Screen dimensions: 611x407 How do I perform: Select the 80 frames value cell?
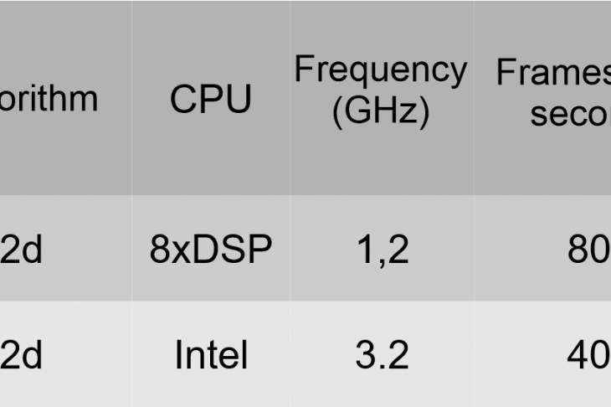pos(543,249)
